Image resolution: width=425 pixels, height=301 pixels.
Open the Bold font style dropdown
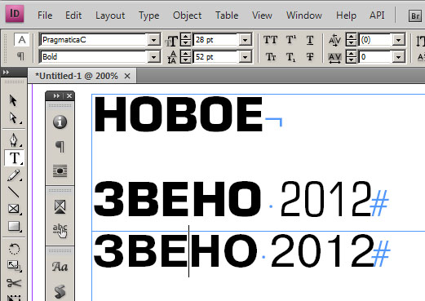pyautogui.click(x=153, y=57)
